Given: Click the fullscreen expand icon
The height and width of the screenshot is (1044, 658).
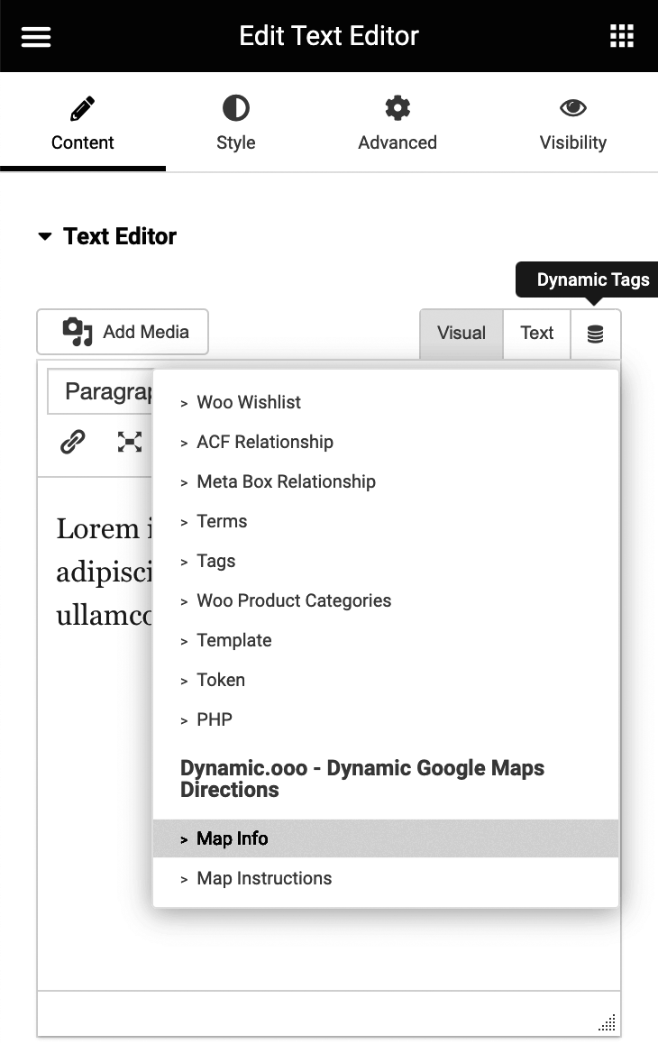Looking at the screenshot, I should (x=130, y=442).
